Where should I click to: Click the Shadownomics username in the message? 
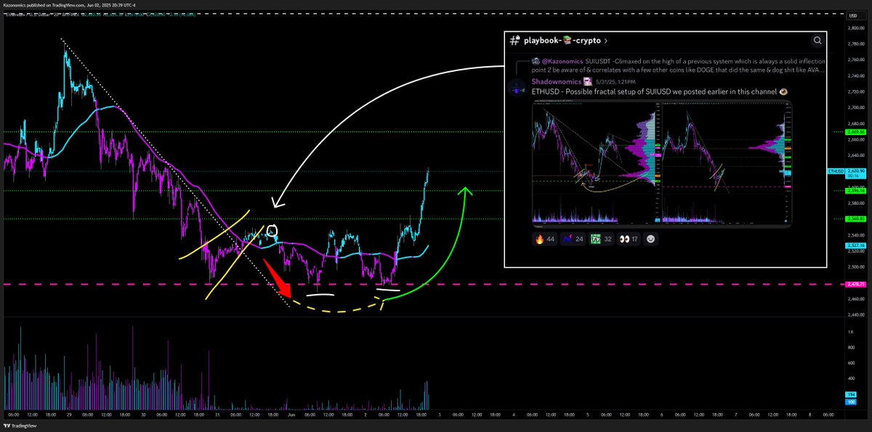pos(557,81)
